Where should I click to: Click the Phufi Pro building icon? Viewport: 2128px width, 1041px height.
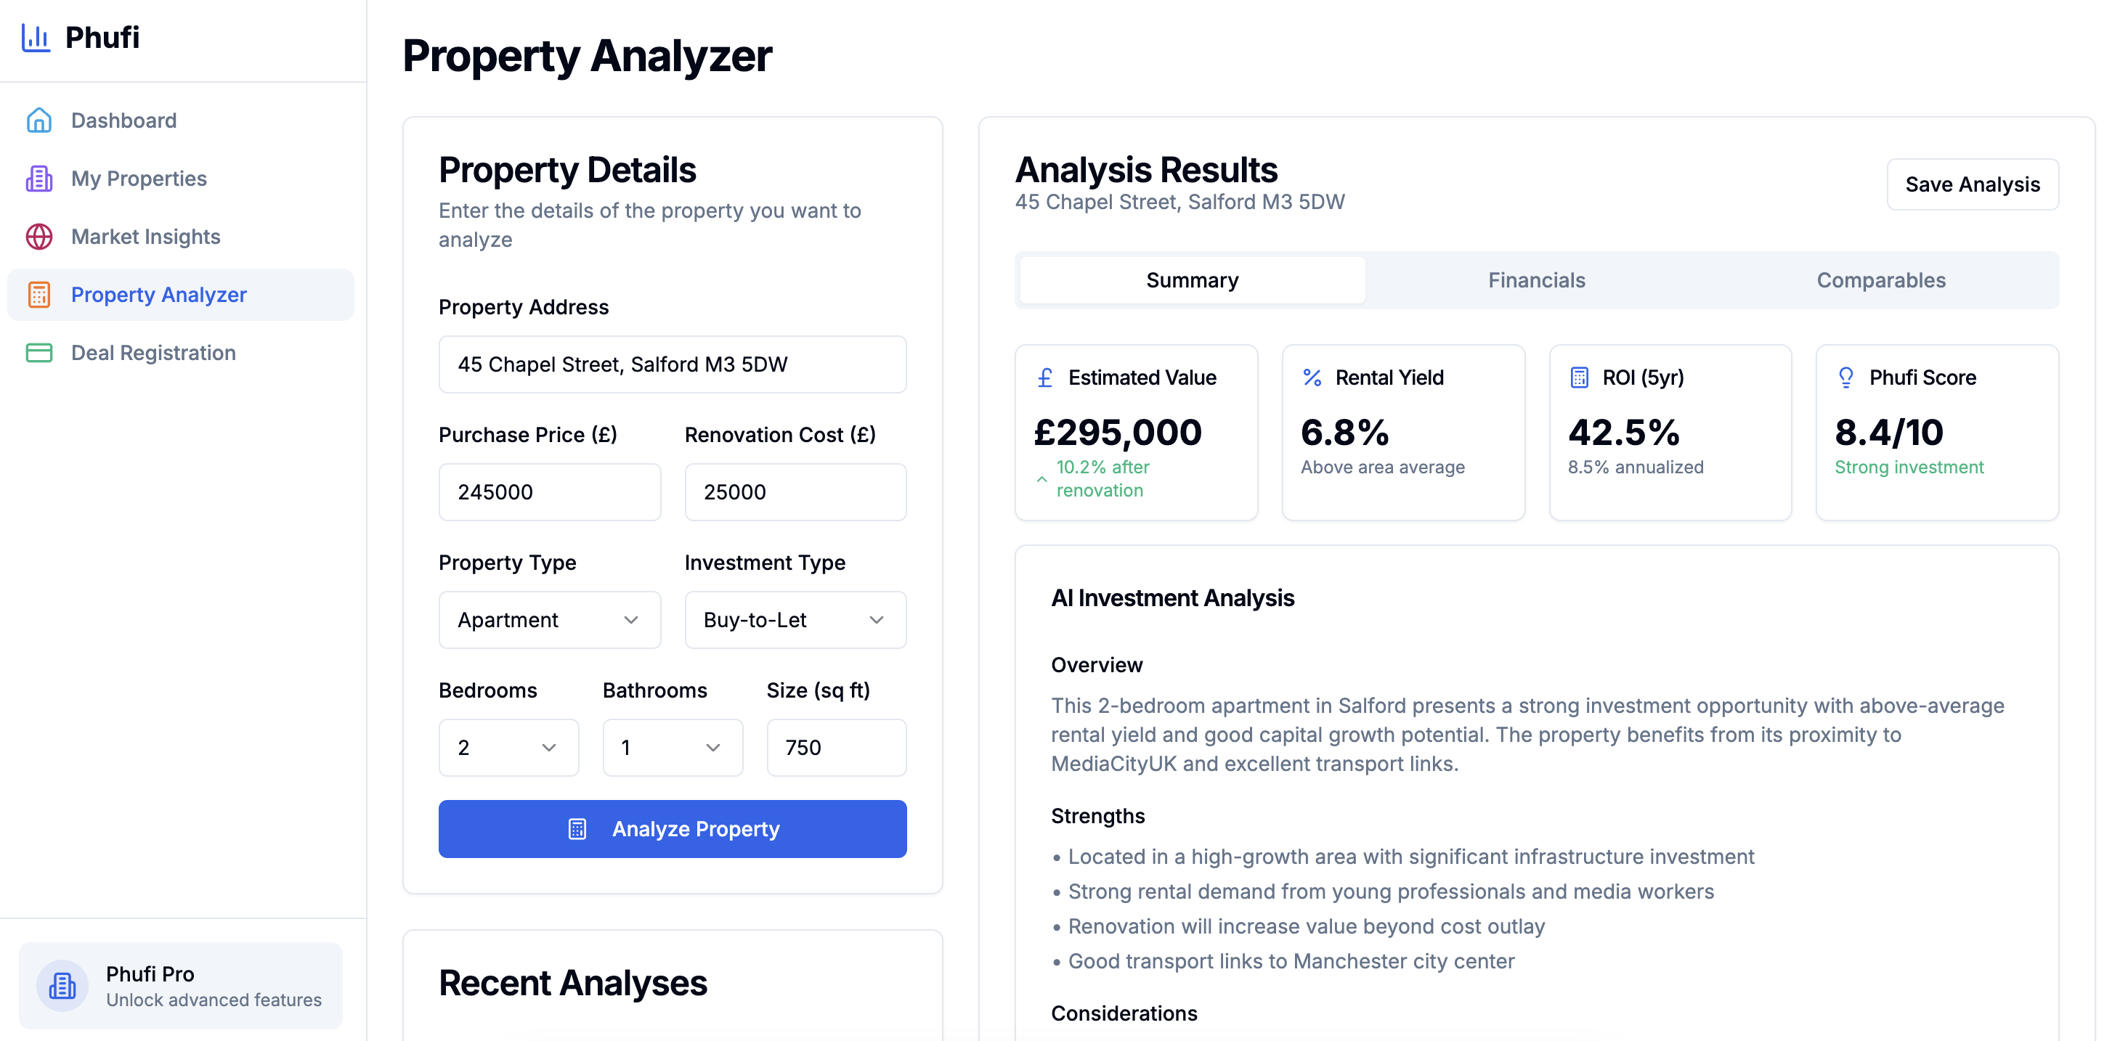click(x=62, y=986)
